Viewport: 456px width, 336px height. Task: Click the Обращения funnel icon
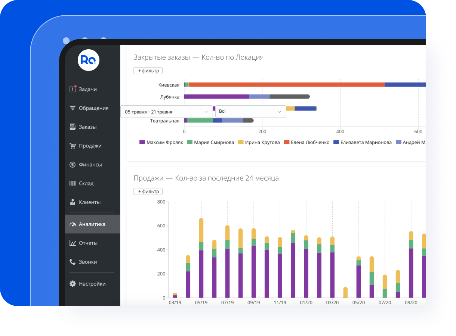pos(73,108)
